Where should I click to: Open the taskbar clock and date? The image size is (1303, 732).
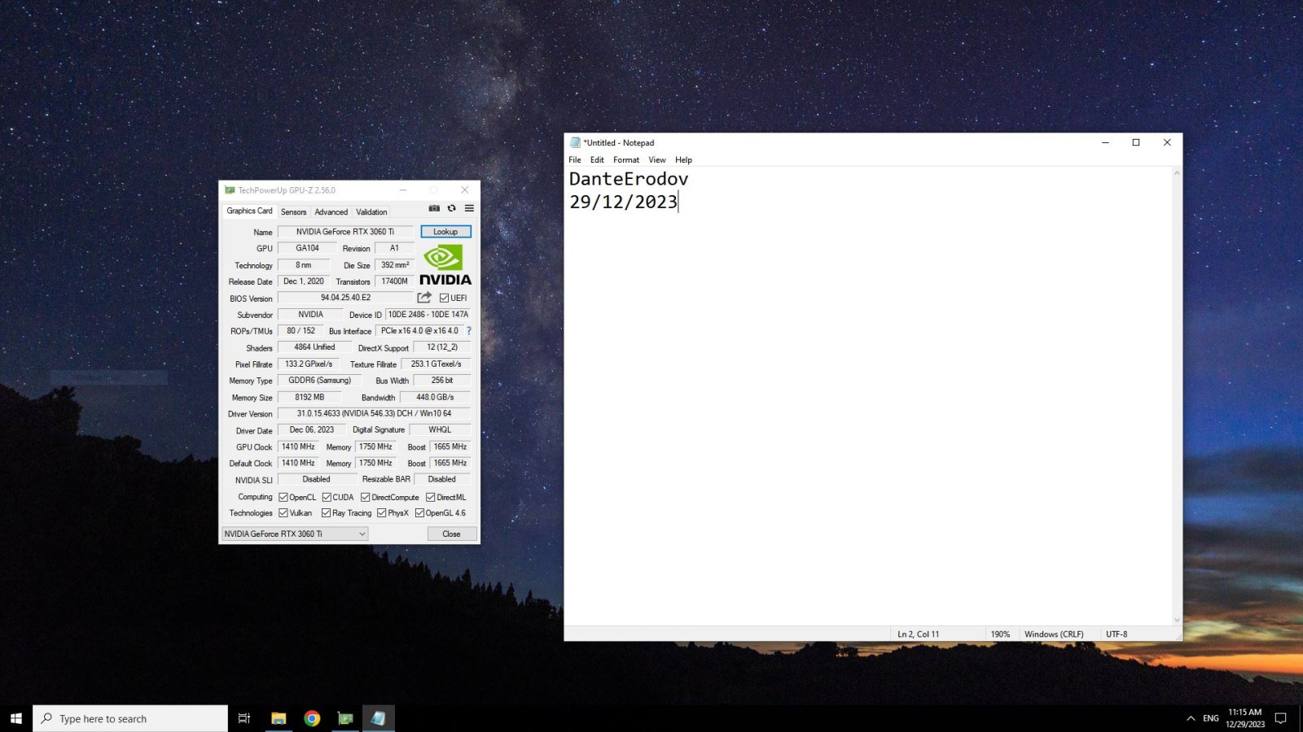1245,718
